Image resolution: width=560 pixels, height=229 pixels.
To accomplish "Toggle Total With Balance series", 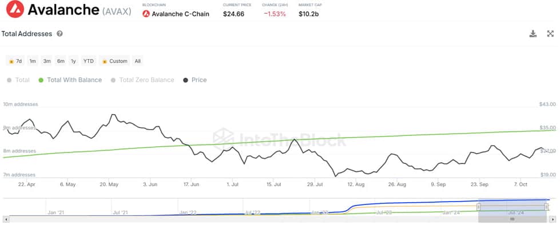I will click(x=70, y=80).
